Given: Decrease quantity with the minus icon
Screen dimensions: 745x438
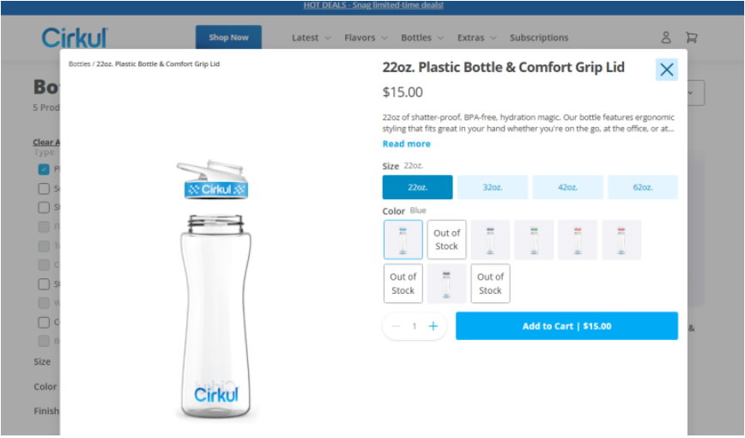Looking at the screenshot, I should [x=396, y=326].
